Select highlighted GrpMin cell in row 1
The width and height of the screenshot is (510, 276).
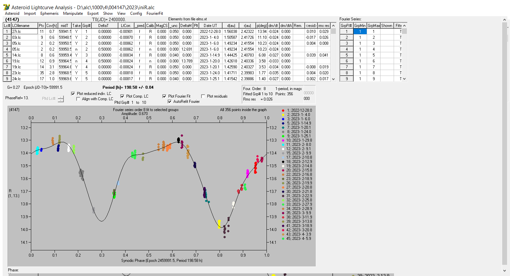[x=360, y=32]
